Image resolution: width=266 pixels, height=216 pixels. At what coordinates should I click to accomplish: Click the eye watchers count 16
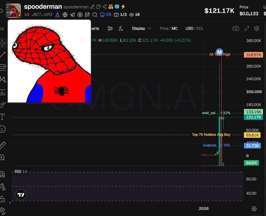click(135, 15)
